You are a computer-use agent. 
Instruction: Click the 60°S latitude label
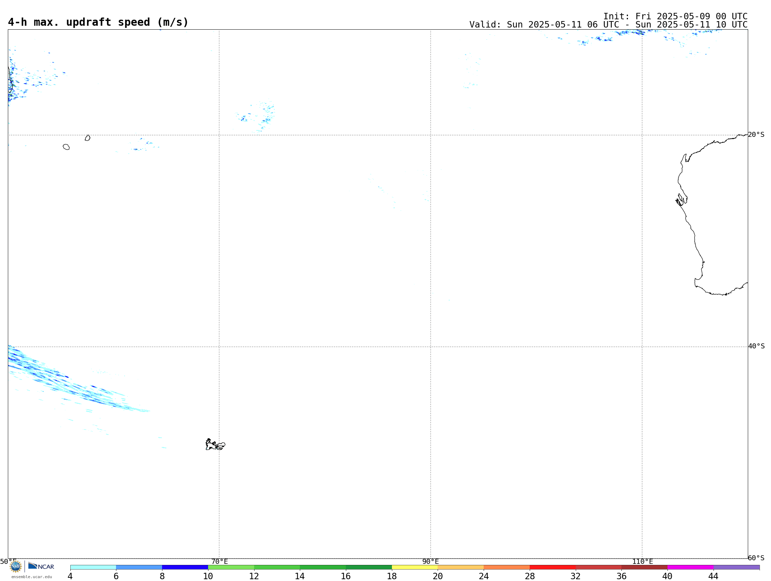[756, 558]
